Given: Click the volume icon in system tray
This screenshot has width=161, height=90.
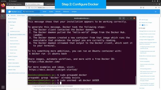Looking at the screenshot, I should [155, 1].
